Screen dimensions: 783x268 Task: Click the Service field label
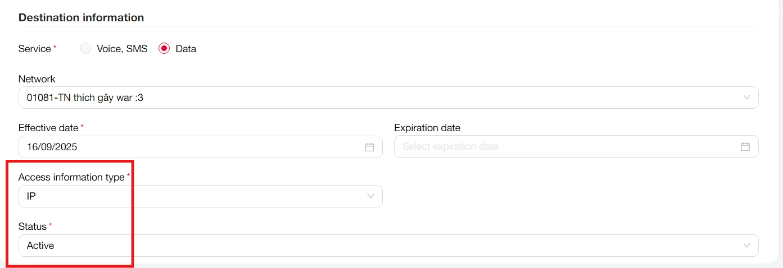[34, 49]
